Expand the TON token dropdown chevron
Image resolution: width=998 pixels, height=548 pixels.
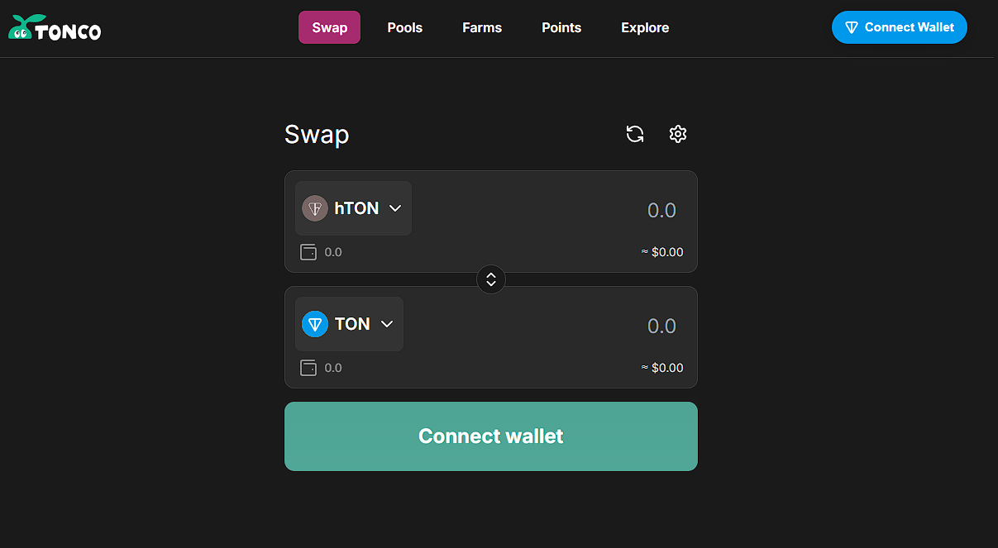click(x=387, y=324)
